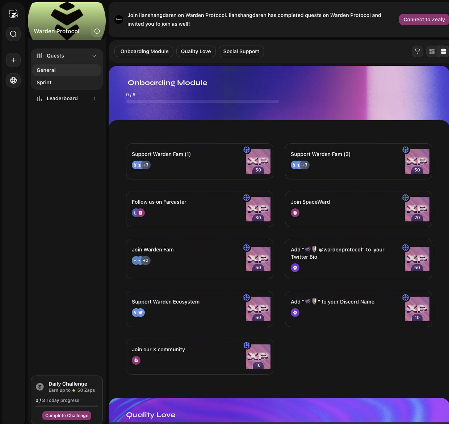Open the globe explore icon
This screenshot has width=449, height=424.
13,80
